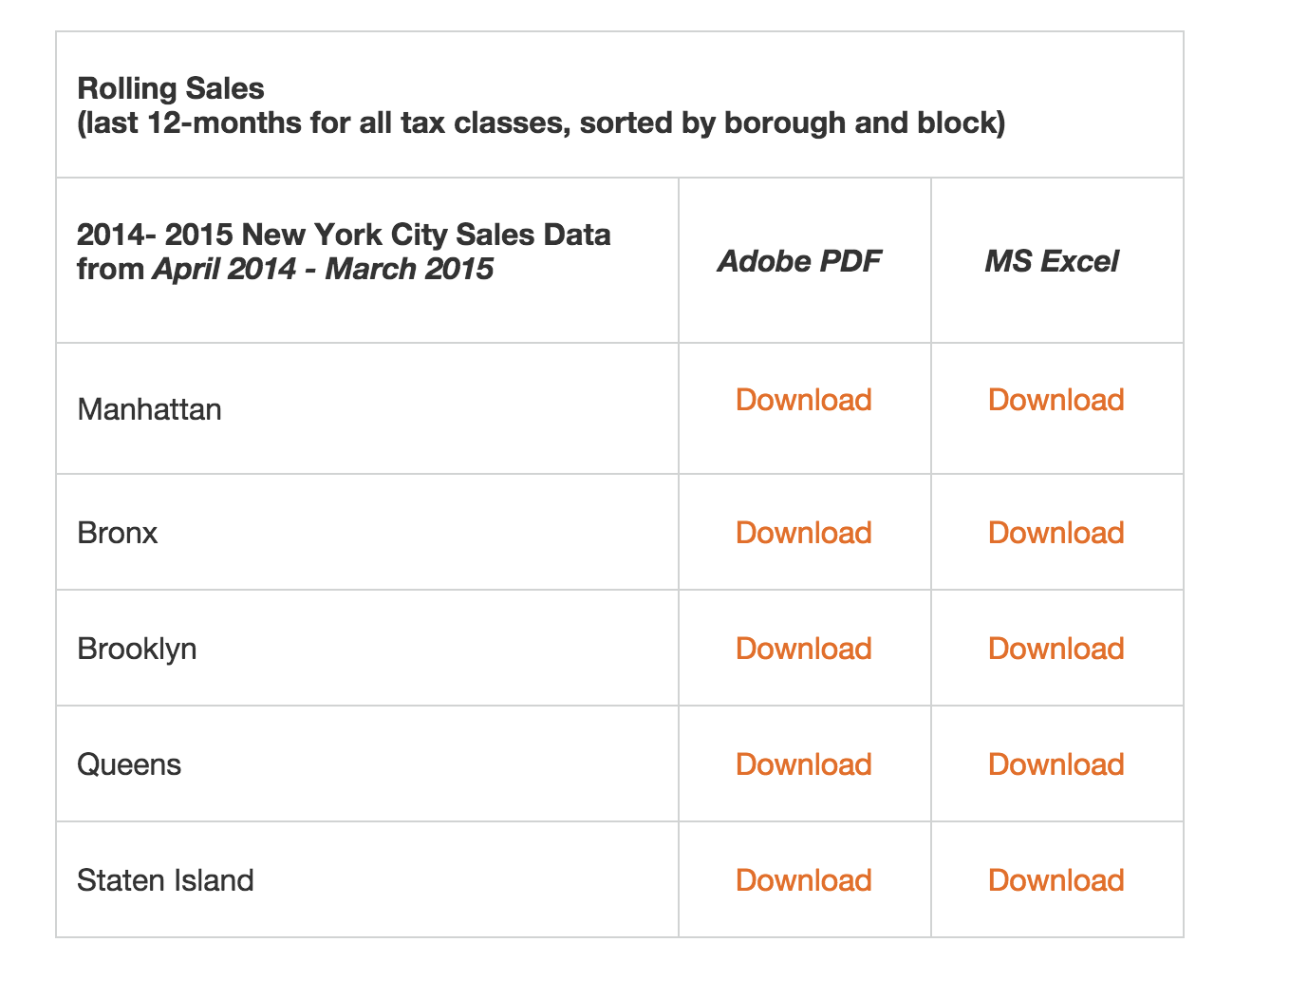Viewport: 1308px width, 999px height.
Task: Click the Manhattan row label
Action: pos(149,409)
